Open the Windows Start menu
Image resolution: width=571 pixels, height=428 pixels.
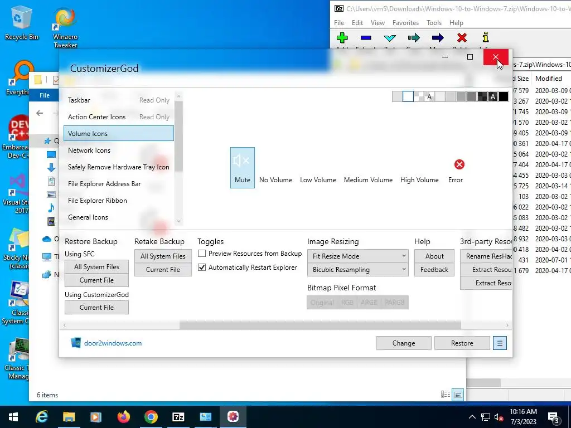pyautogui.click(x=13, y=417)
